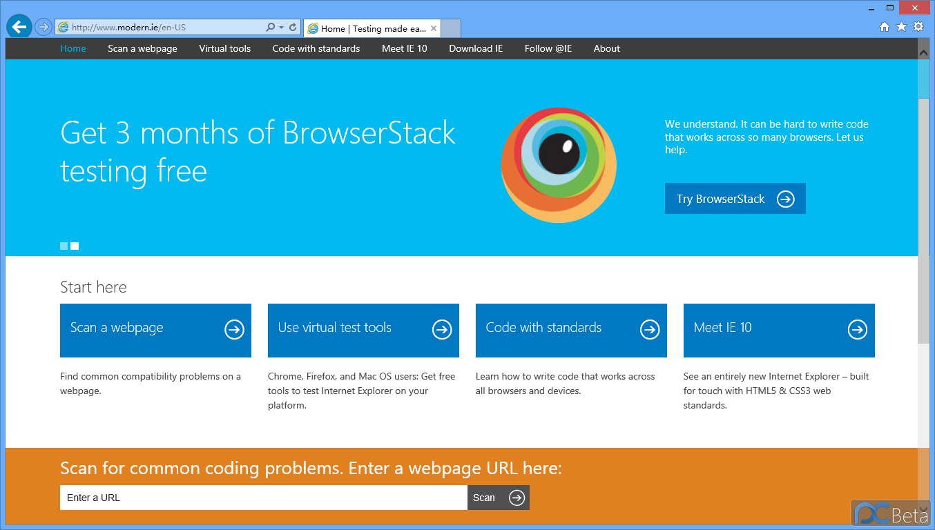
Task: Click the modern.ie URL in the address bar
Action: point(128,28)
